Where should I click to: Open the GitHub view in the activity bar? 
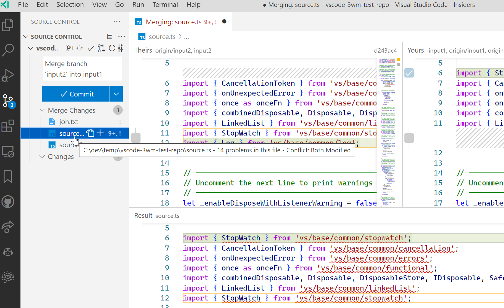(x=8, y=202)
